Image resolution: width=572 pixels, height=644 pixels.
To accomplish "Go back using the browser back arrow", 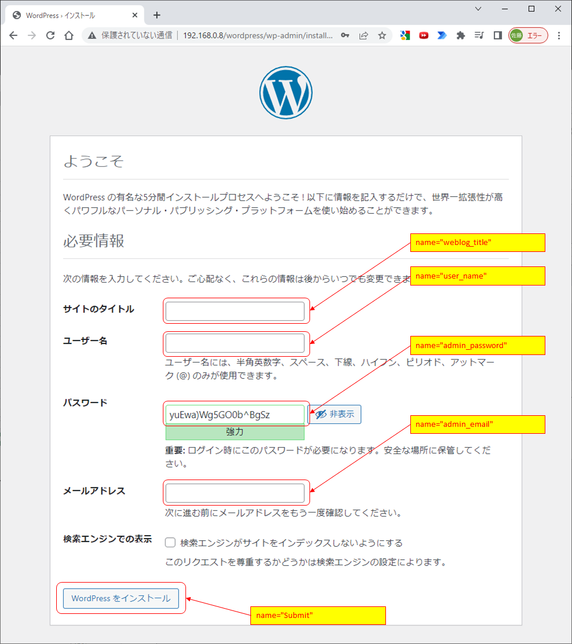I will (x=13, y=36).
